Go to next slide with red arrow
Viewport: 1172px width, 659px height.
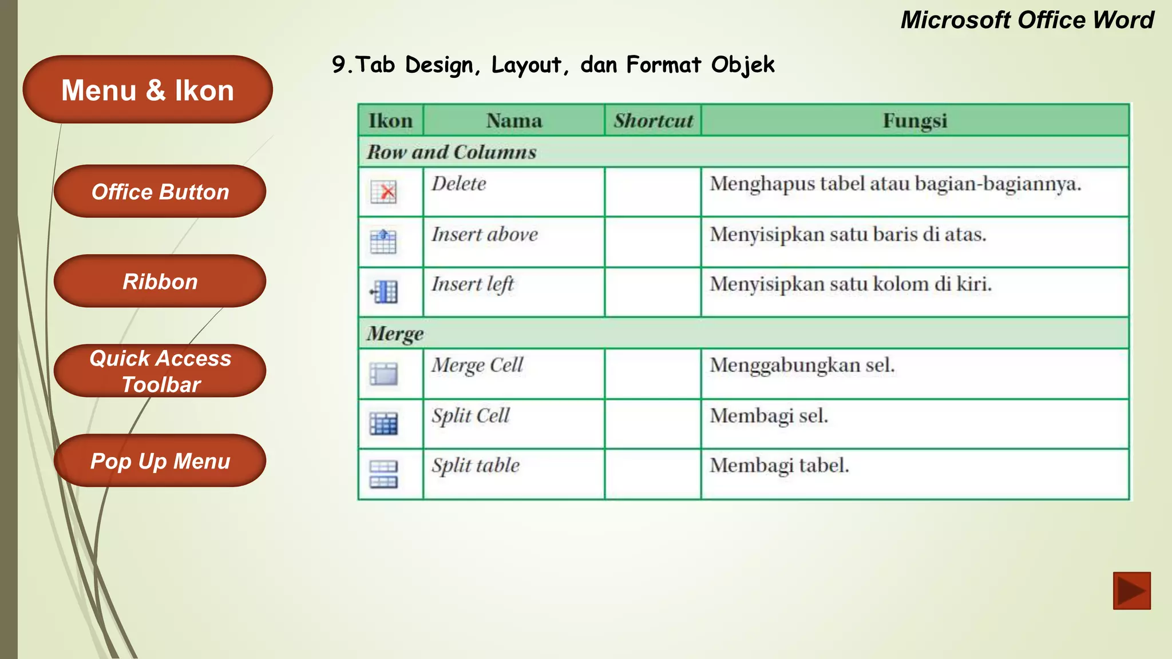pyautogui.click(x=1131, y=590)
